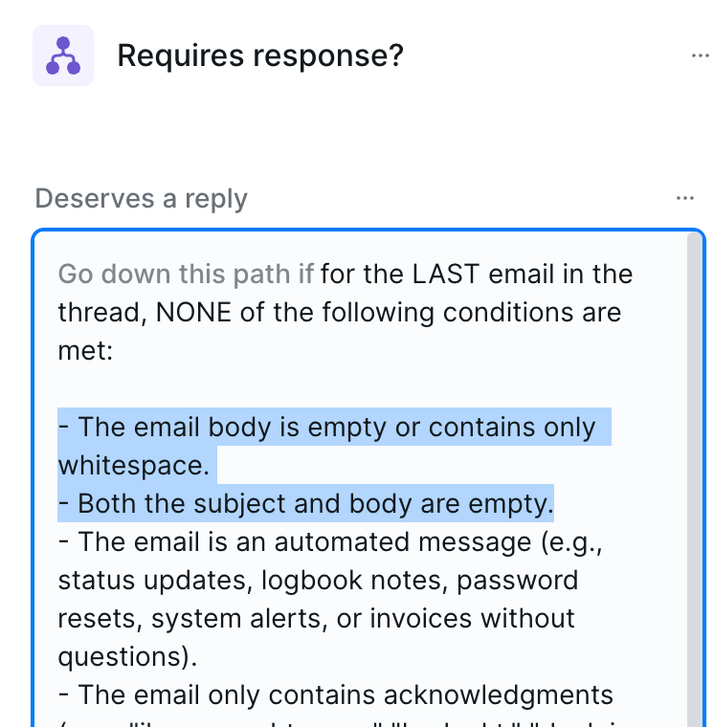Click the Deserves a reply path label
714x727 pixels.
(x=142, y=198)
